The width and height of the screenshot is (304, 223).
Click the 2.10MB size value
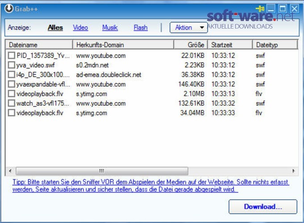tap(194, 94)
